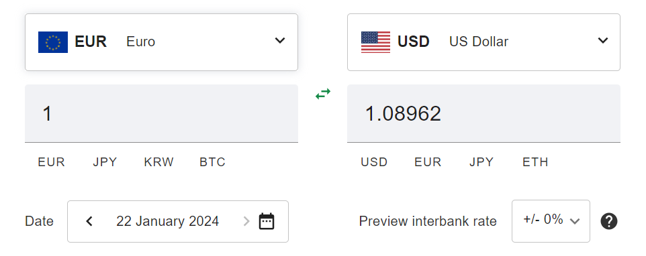Screen dimensions: 646x256
Task: Swap currencies with the green arrows icon
Action: (x=323, y=94)
